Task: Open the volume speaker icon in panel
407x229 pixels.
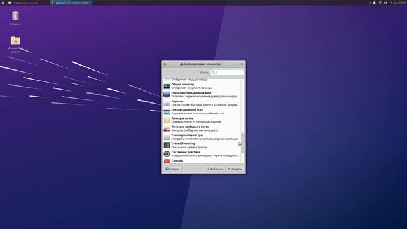Action: point(385,3)
